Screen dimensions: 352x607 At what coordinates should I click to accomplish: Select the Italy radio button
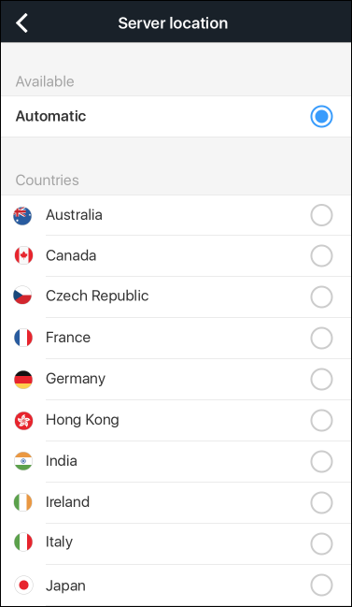tap(321, 543)
